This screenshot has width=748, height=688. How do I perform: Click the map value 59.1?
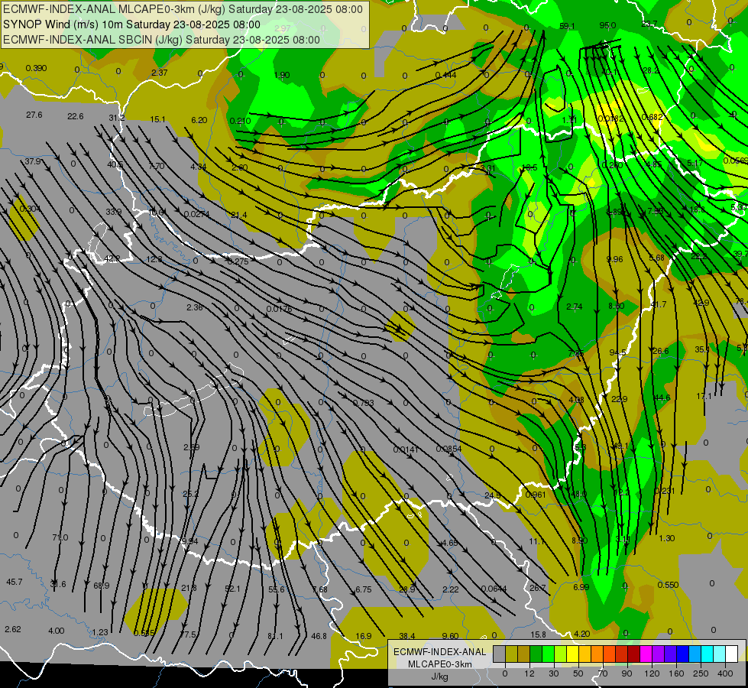coord(567,26)
